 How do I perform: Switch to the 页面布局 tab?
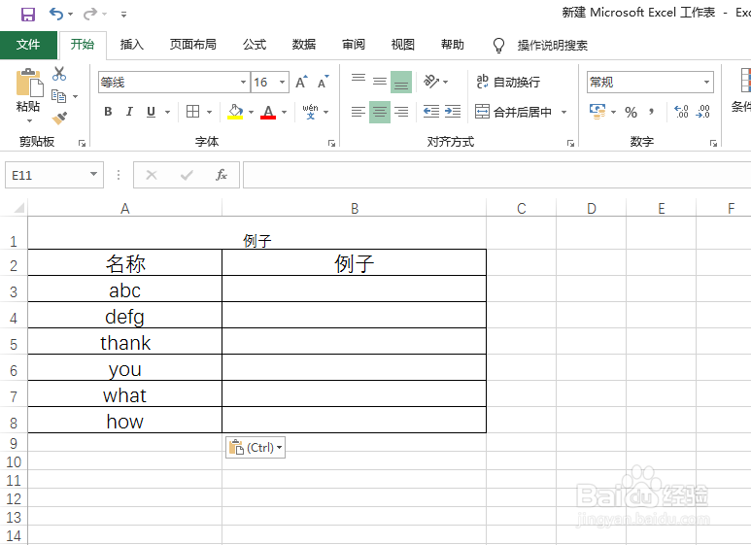pyautogui.click(x=193, y=45)
